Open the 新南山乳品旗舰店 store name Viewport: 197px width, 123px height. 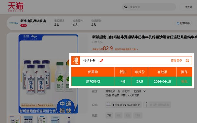(33, 21)
